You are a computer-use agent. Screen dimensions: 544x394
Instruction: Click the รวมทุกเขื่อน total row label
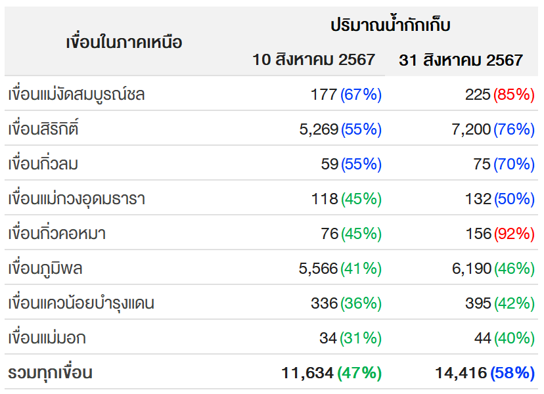pos(50,372)
